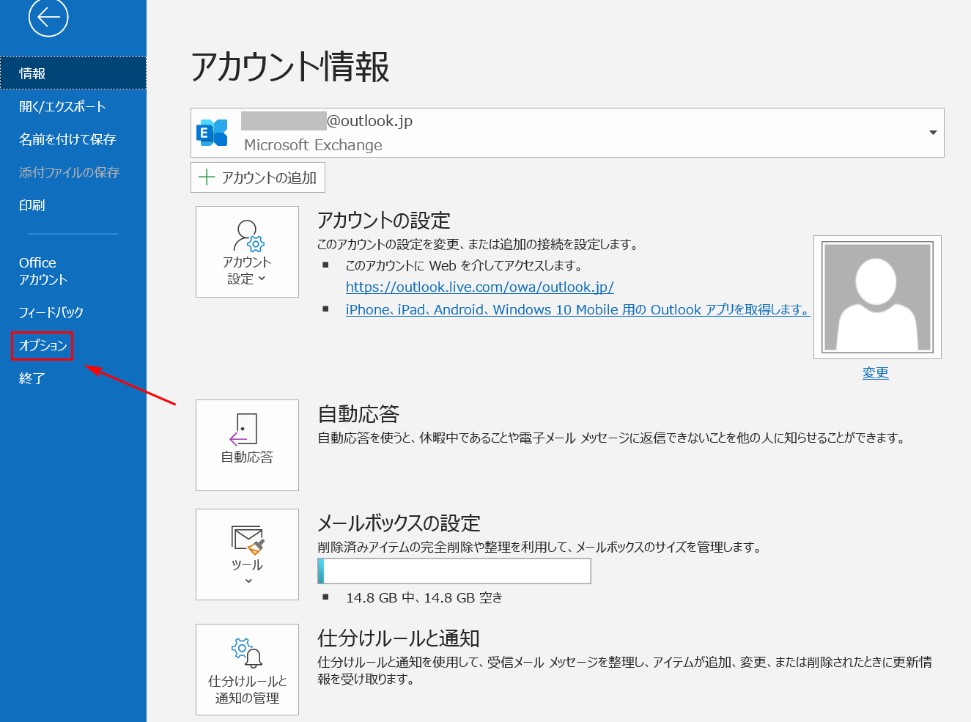Open the 印刷 menu item
This screenshot has width=971, height=722.
click(32, 205)
